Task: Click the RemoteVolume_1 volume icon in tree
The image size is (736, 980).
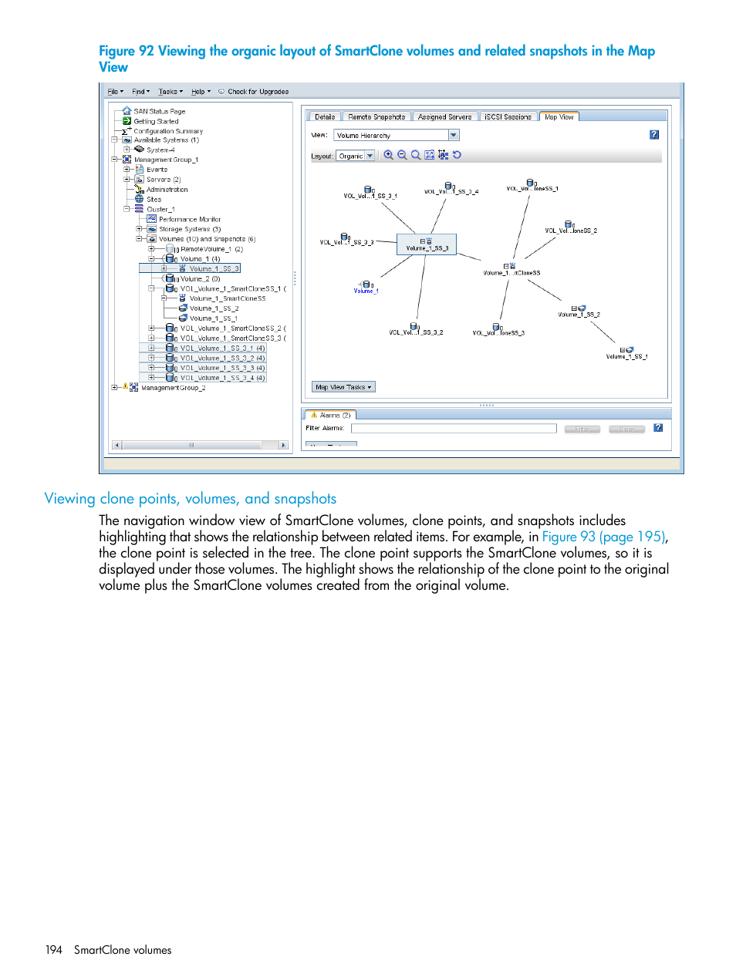Action: 173,249
